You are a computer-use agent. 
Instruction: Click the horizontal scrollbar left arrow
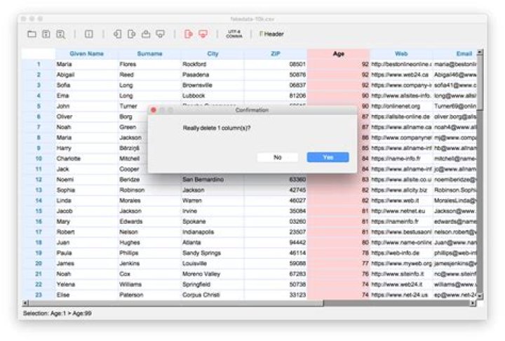pyautogui.click(x=25, y=303)
